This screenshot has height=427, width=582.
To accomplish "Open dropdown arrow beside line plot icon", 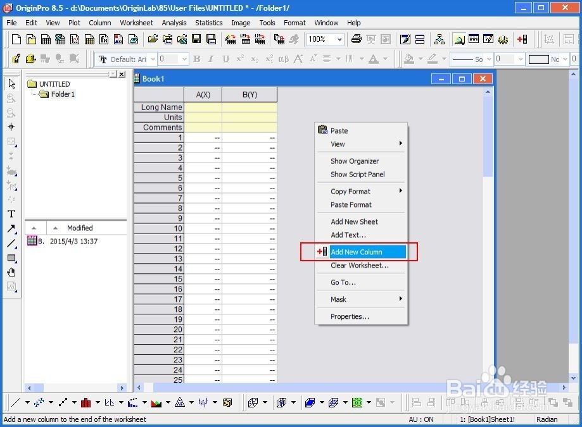I will (27, 402).
